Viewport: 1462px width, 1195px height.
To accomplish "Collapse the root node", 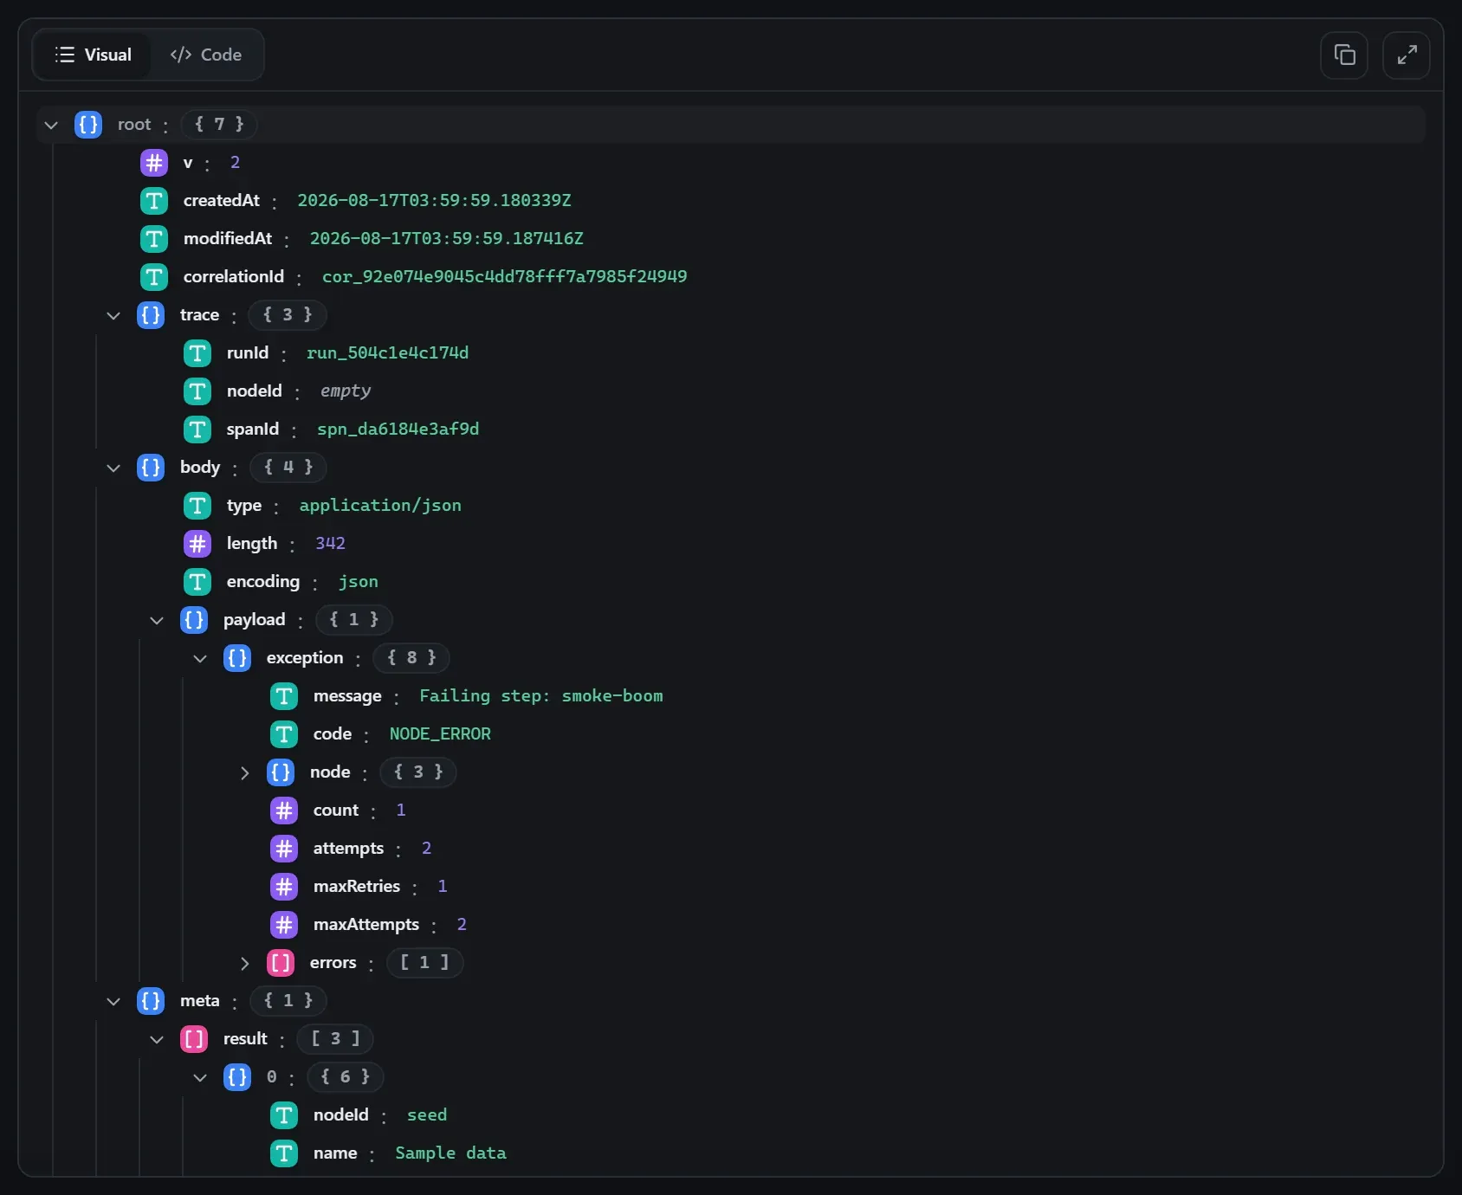I will pyautogui.click(x=51, y=125).
